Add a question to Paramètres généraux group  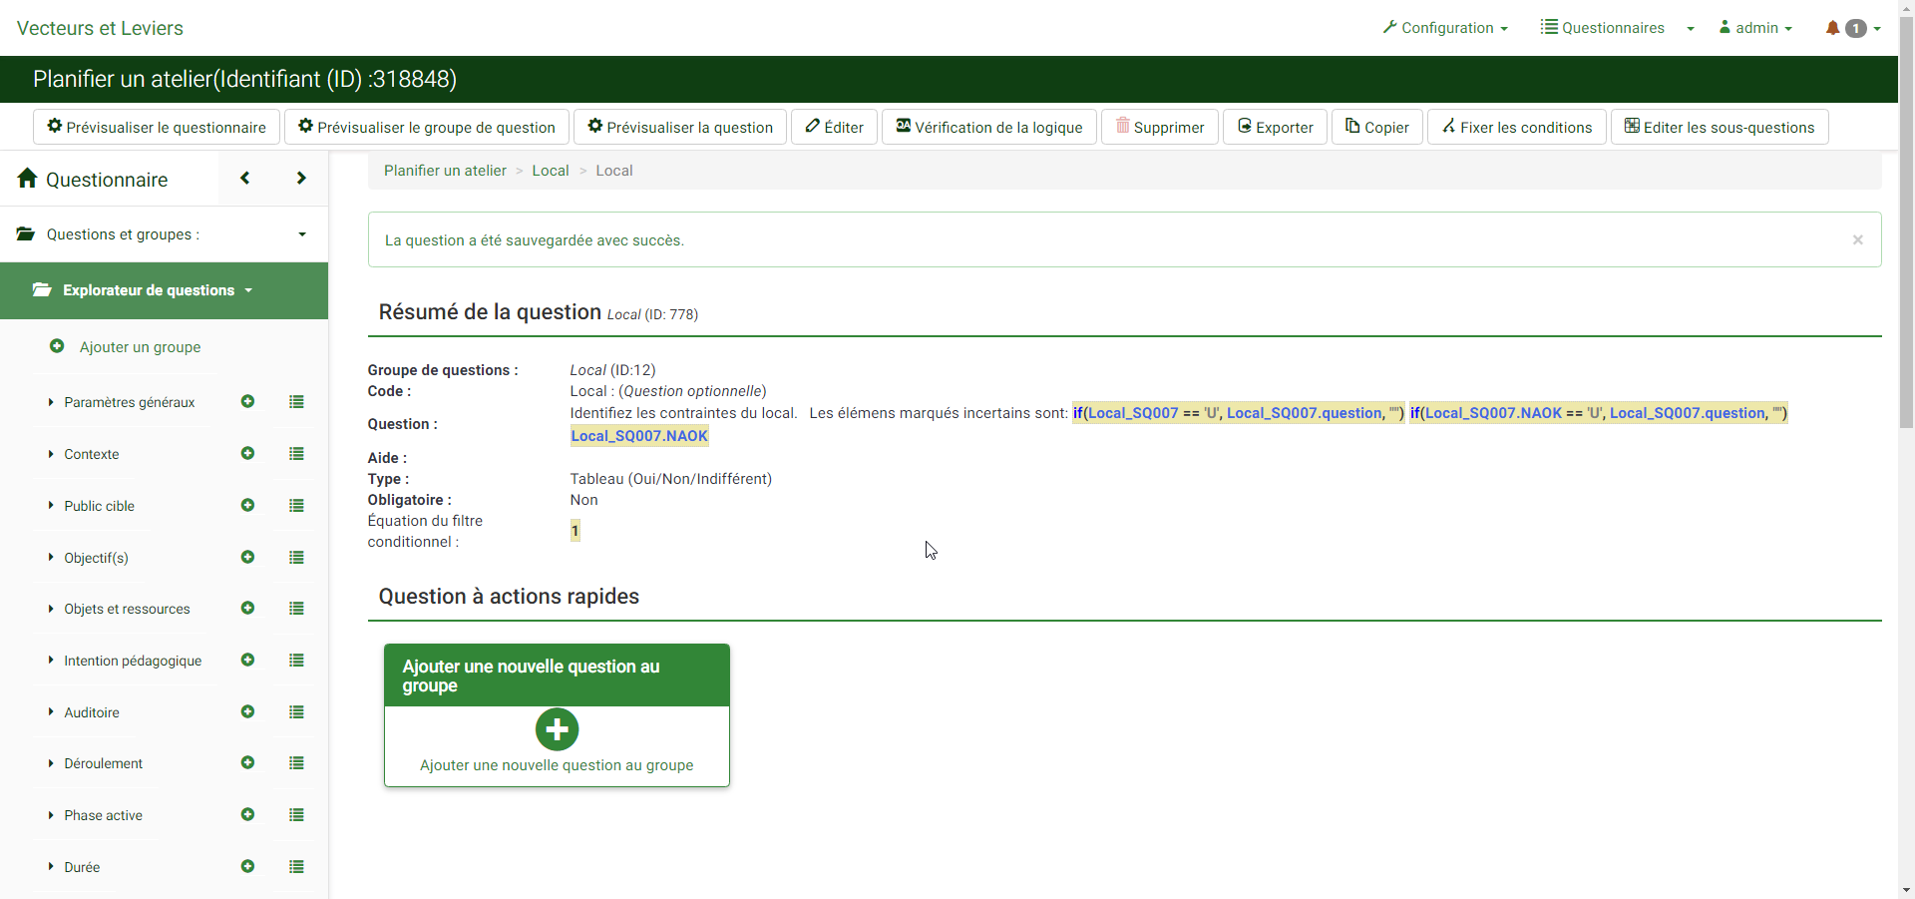247,402
